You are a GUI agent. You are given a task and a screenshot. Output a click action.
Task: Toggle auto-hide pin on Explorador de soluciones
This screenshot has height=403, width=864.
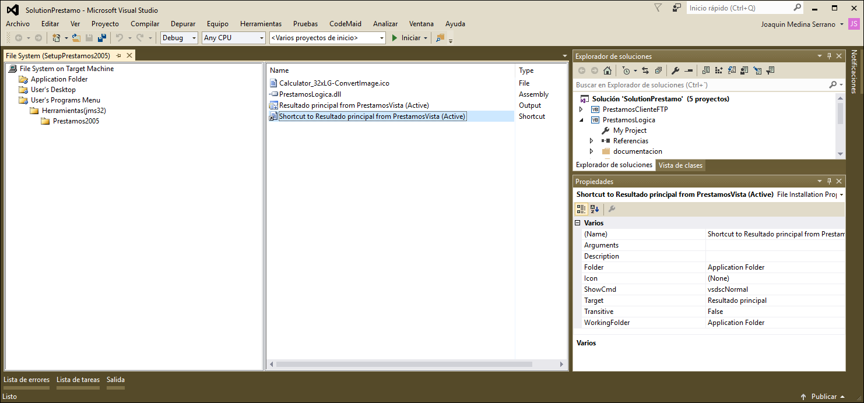(829, 56)
